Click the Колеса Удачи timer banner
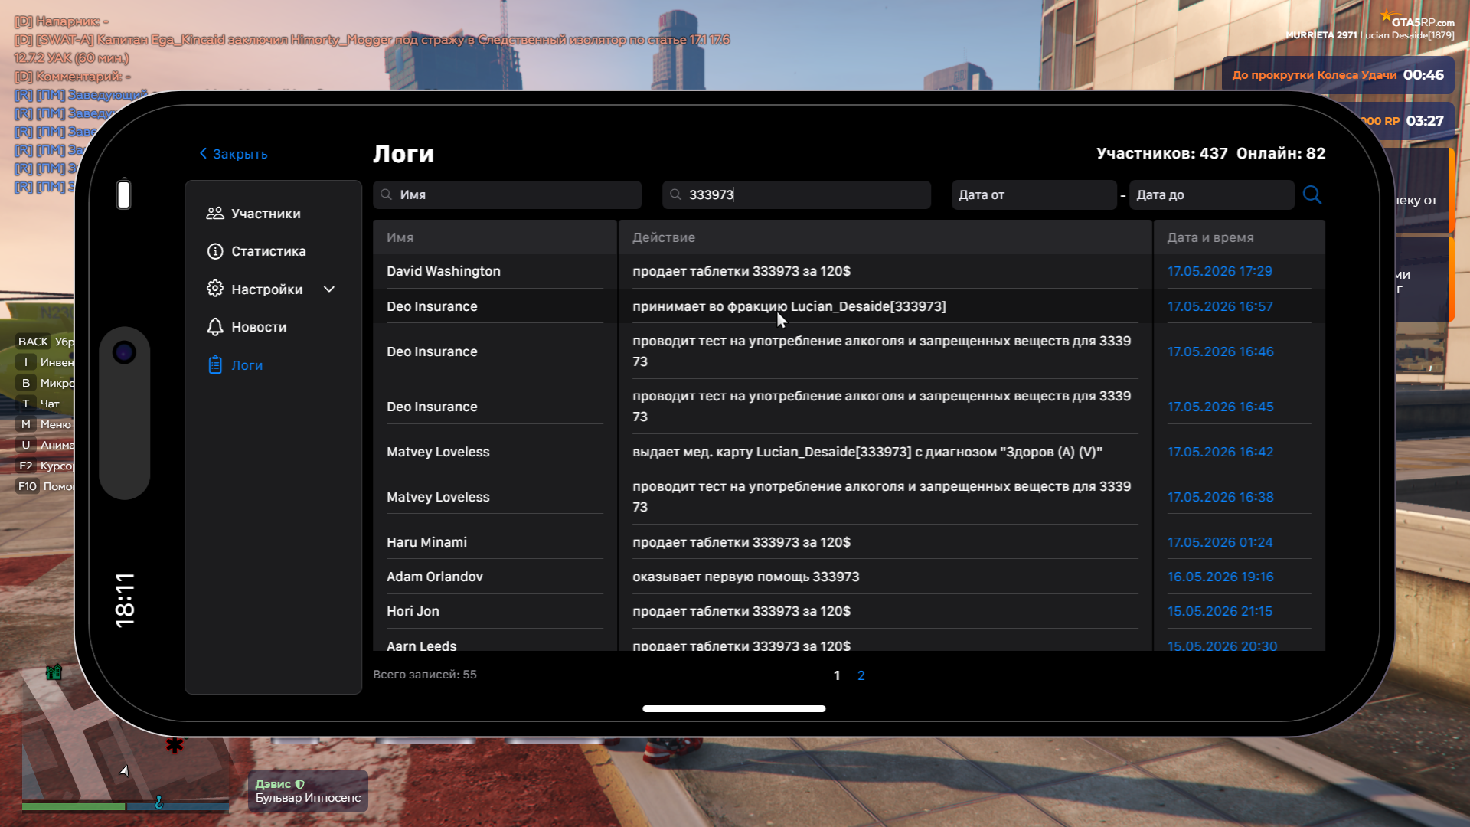 1338,75
